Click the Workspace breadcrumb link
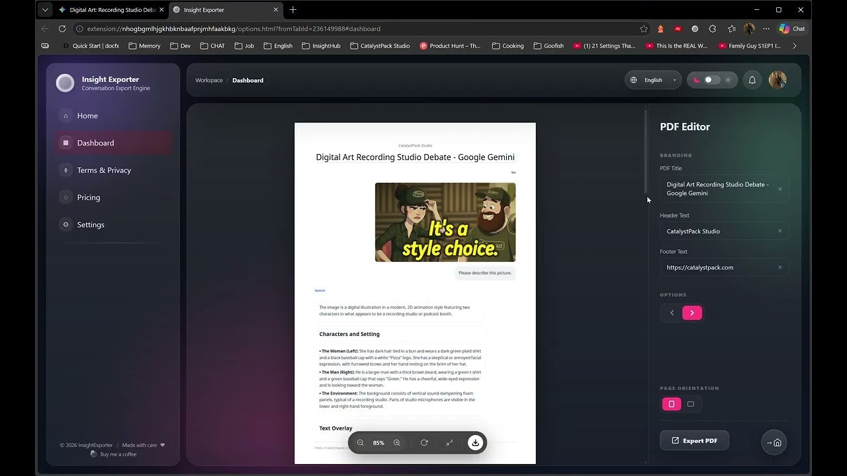 pyautogui.click(x=209, y=80)
